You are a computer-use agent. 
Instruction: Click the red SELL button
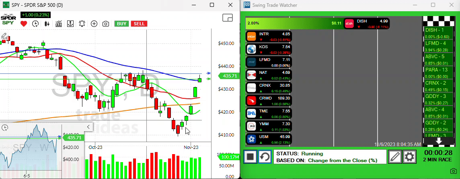coord(139,24)
